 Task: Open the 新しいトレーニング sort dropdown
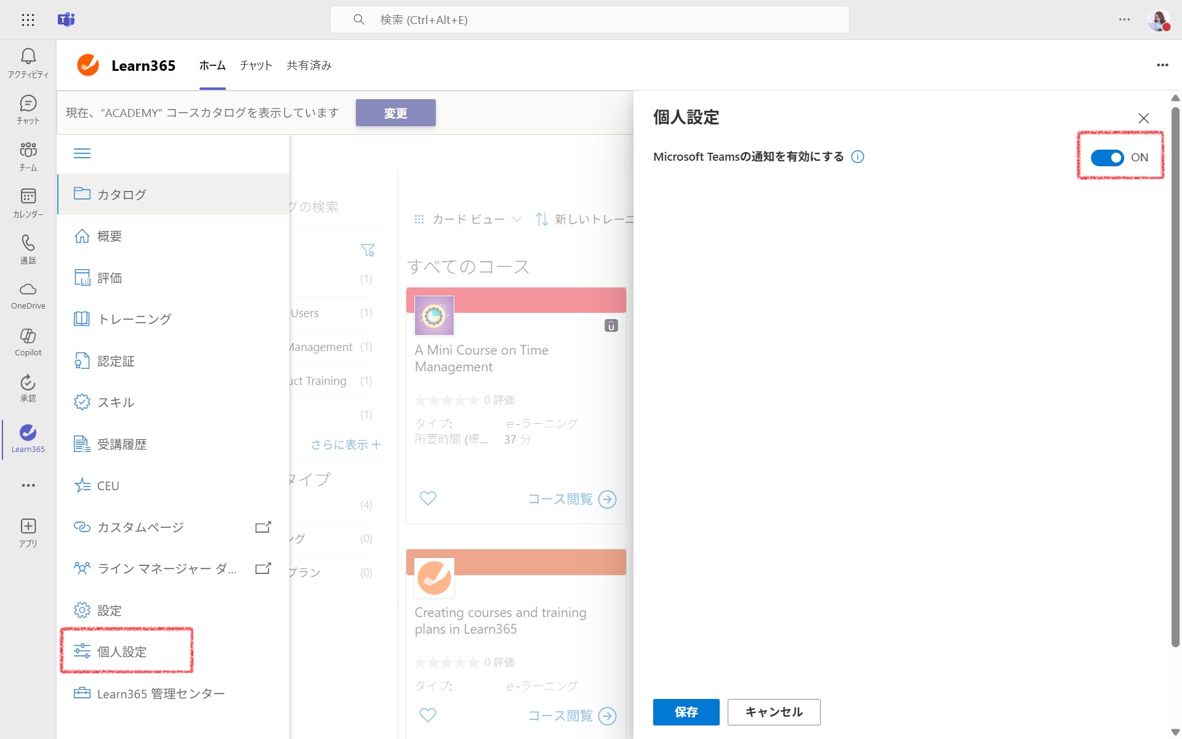(584, 219)
